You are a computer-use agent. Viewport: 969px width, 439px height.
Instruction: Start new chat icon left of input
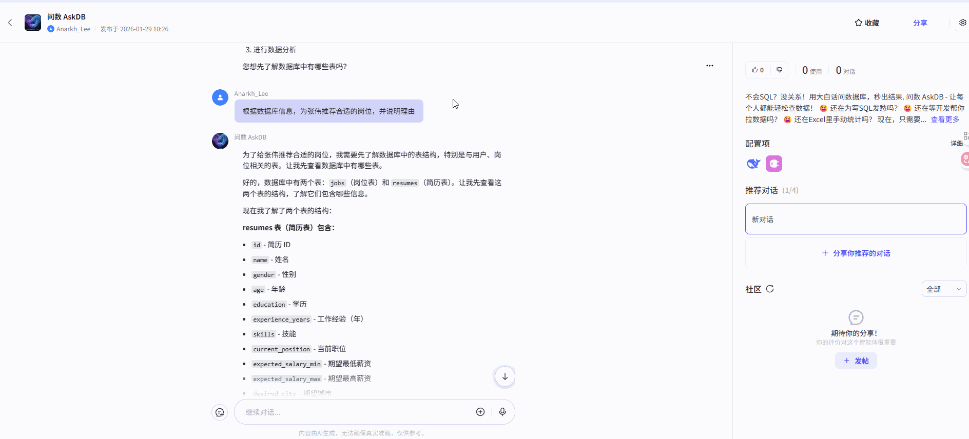coord(220,412)
